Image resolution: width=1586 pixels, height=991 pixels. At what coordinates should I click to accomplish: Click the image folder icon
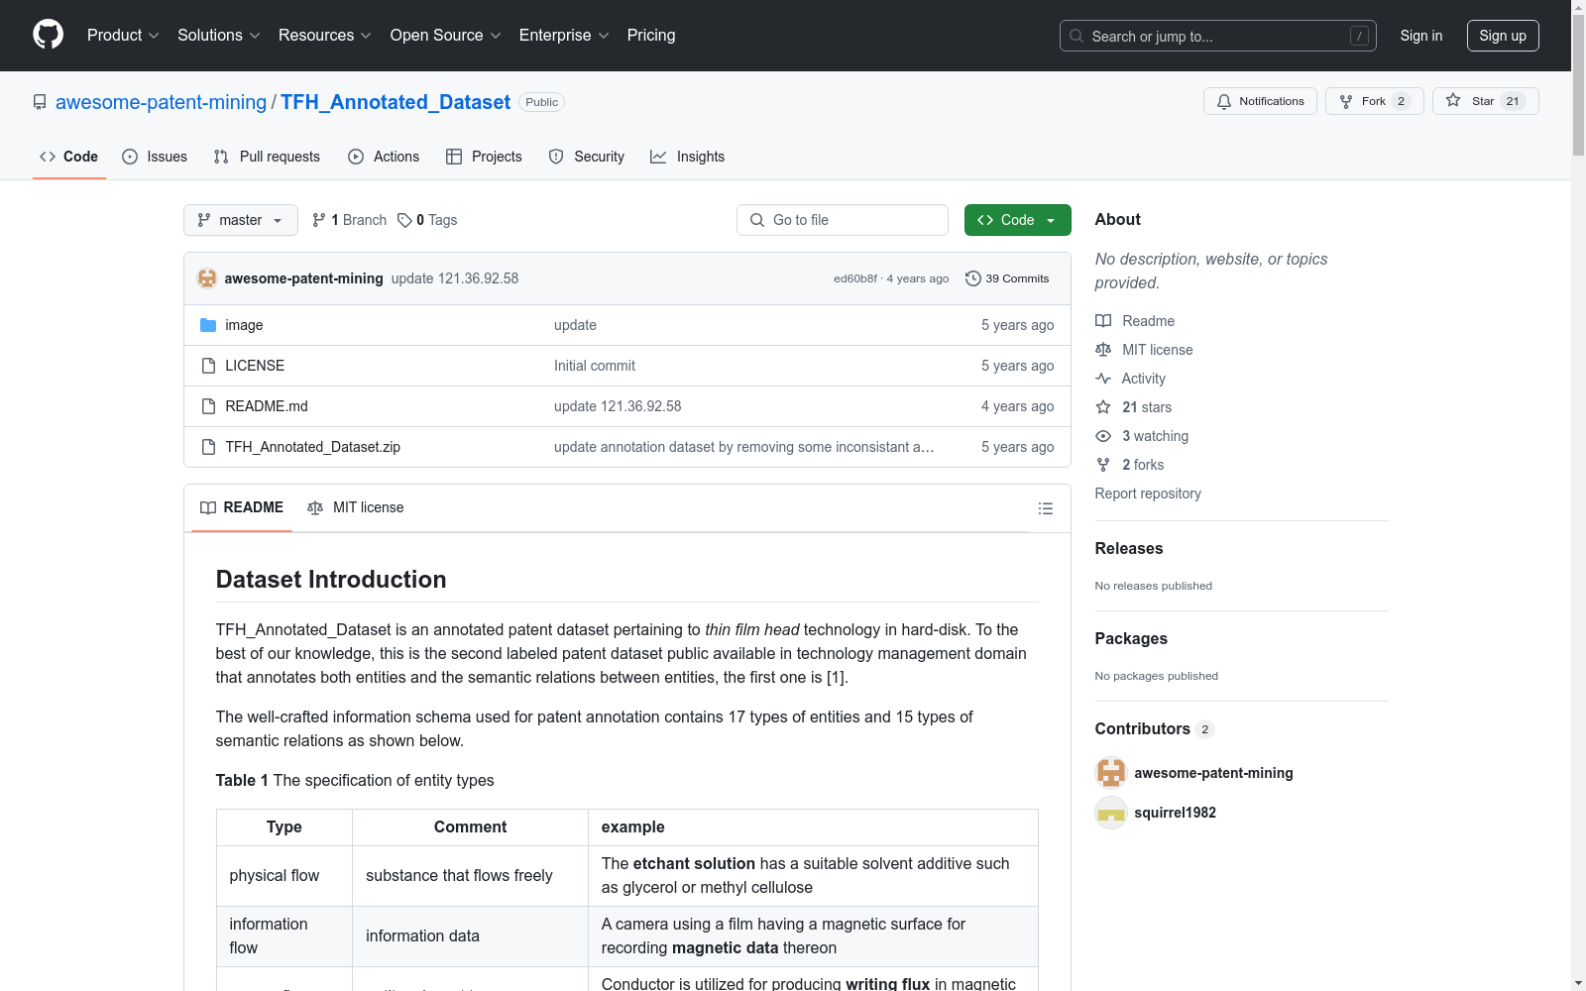(208, 325)
